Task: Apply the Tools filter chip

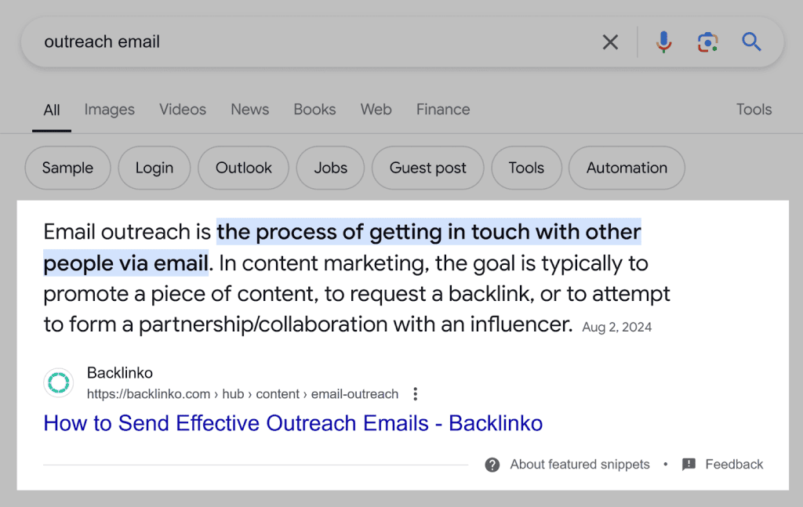Action: tap(526, 168)
